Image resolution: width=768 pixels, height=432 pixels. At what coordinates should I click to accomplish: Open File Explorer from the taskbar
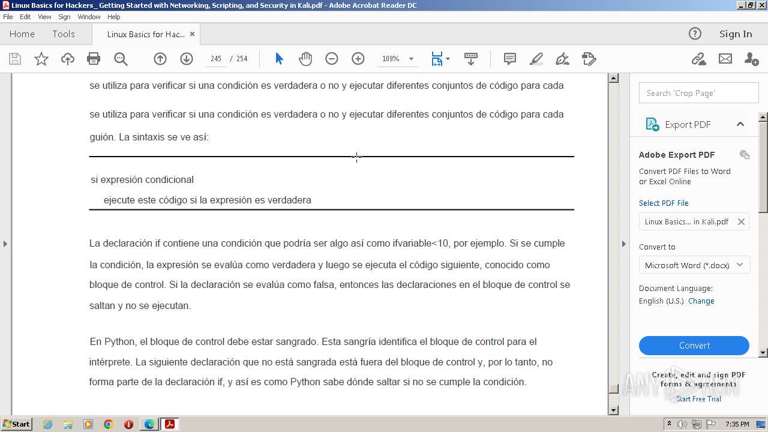(x=68, y=424)
